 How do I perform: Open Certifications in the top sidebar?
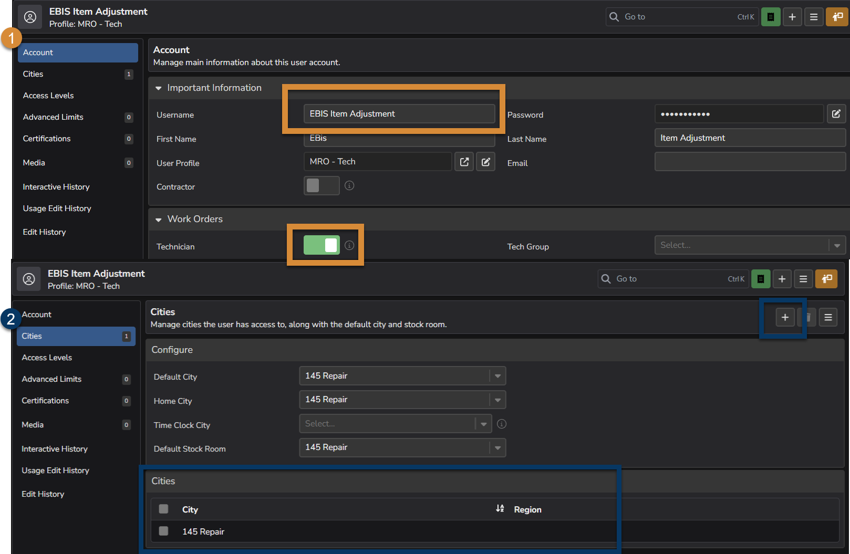78,139
